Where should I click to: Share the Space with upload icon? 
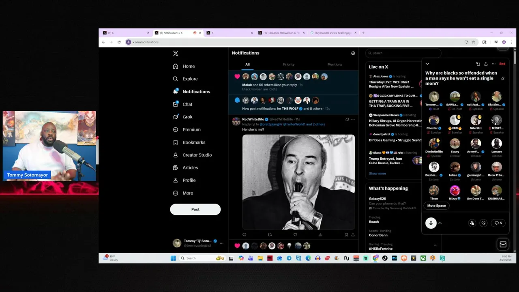[486, 64]
